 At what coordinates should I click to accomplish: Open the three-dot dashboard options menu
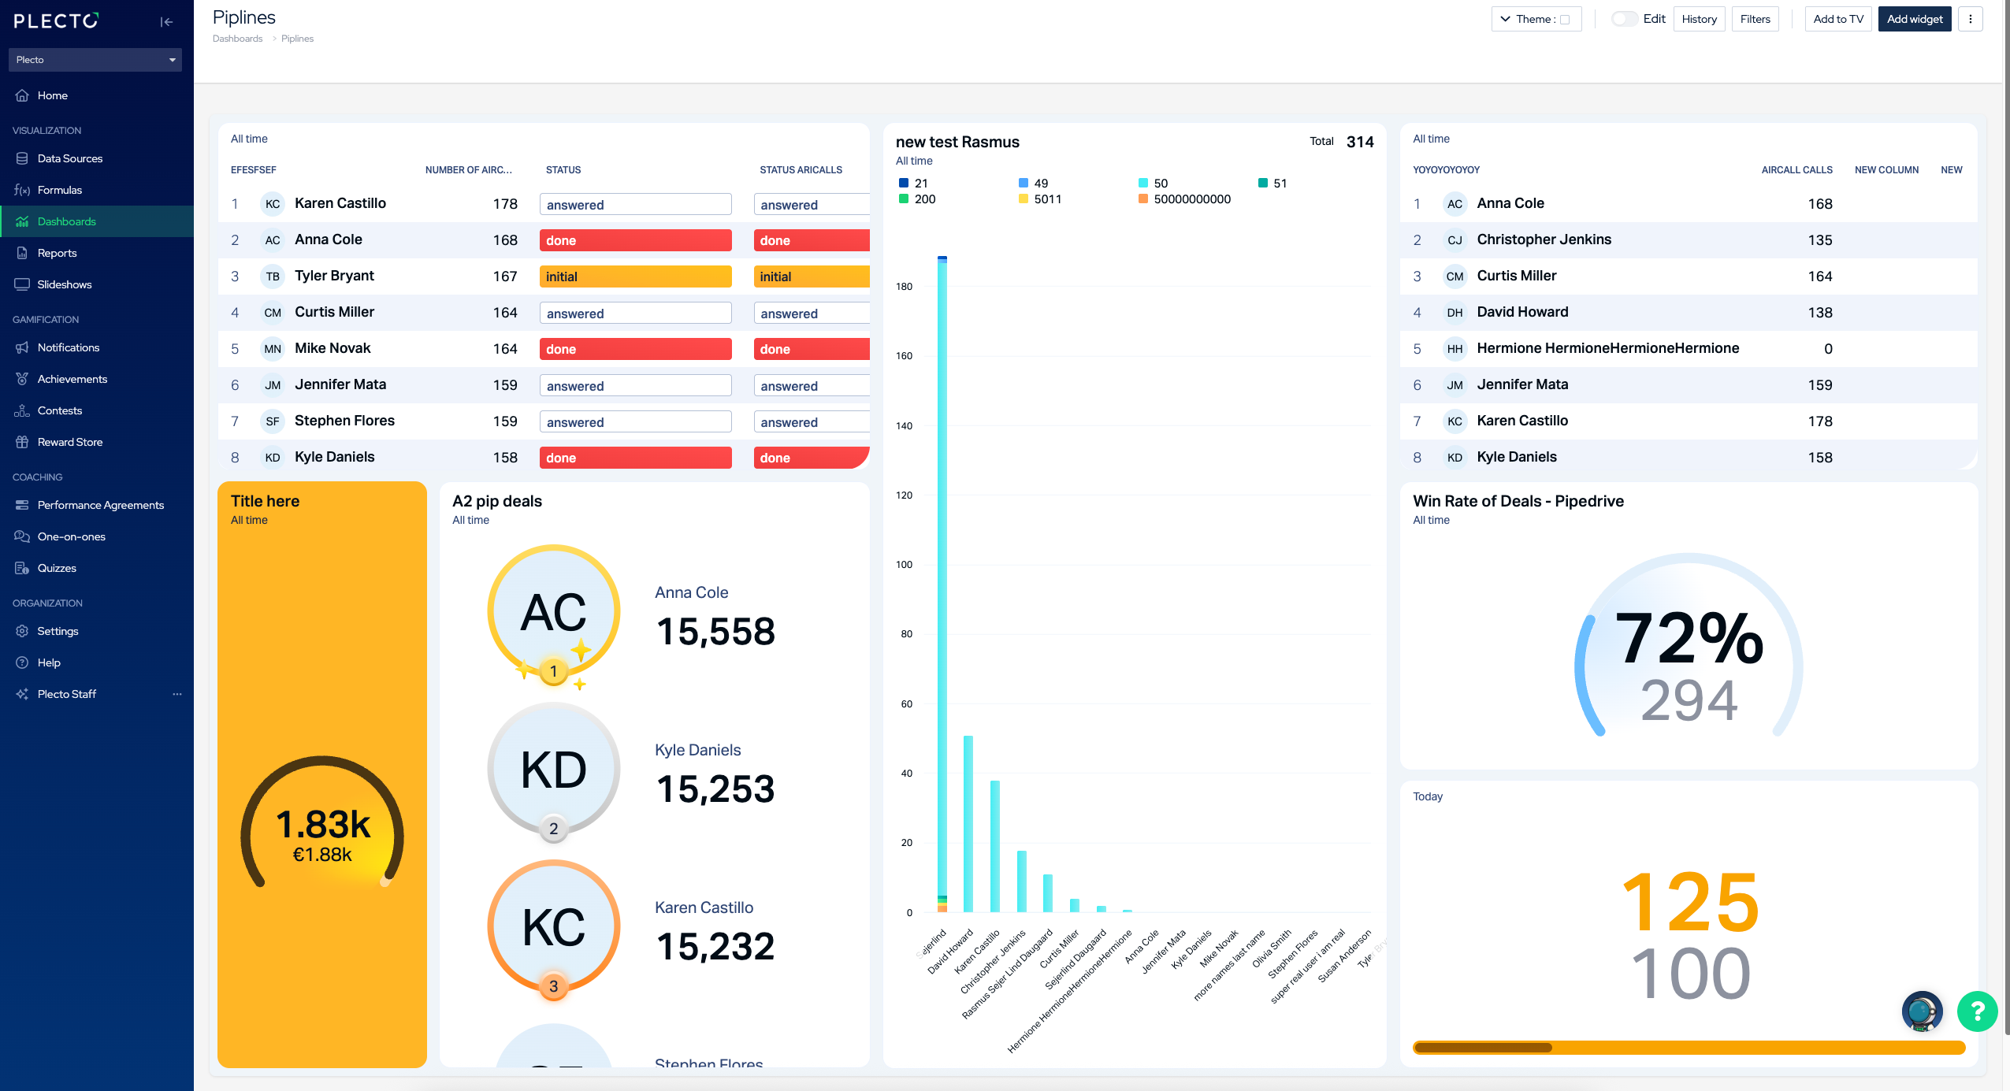click(1971, 19)
